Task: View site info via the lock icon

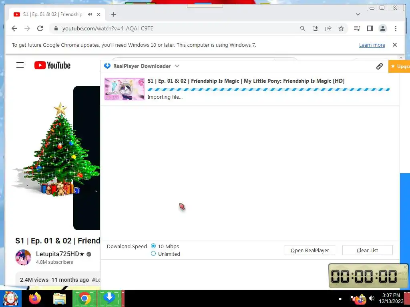Action: [56, 28]
